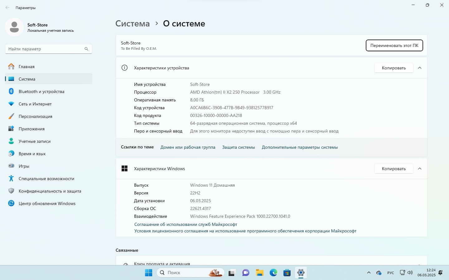The width and height of the screenshot is (449, 280).
Task: Open the Windows Start button on taskbar
Action: 148,273
